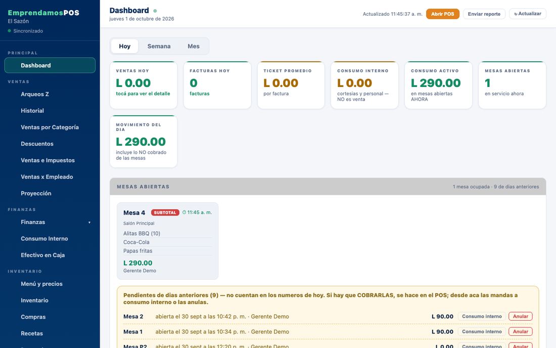Open Consumo Interno in the sidebar
Image resolution: width=556 pixels, height=348 pixels.
(50, 238)
